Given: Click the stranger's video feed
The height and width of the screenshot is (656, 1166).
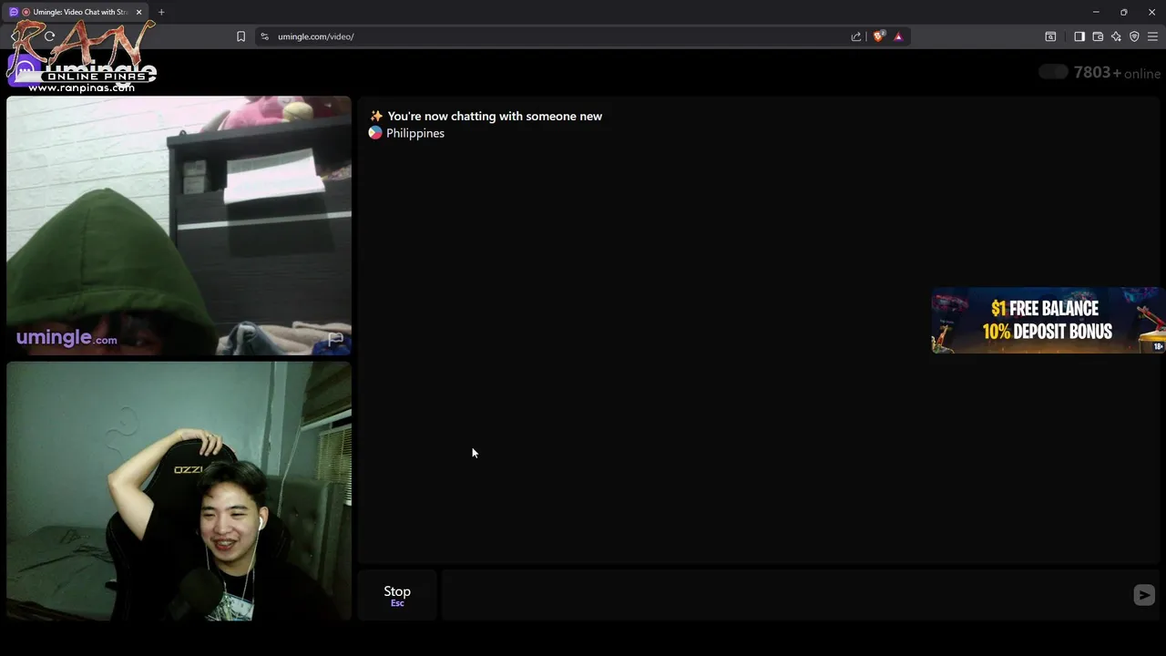Looking at the screenshot, I should point(179,225).
